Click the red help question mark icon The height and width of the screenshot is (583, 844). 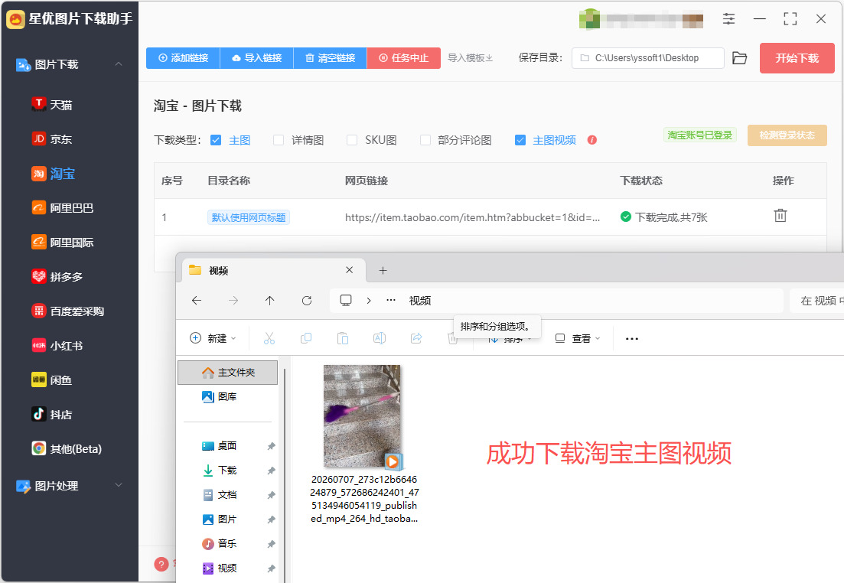tap(161, 564)
